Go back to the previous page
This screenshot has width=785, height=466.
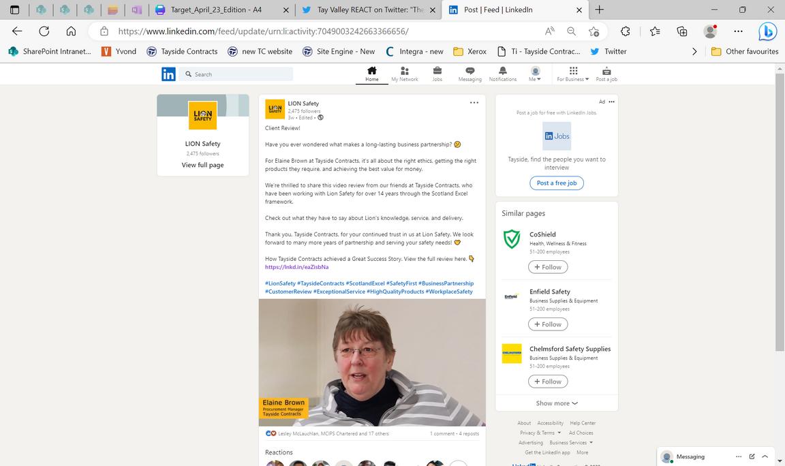17,31
